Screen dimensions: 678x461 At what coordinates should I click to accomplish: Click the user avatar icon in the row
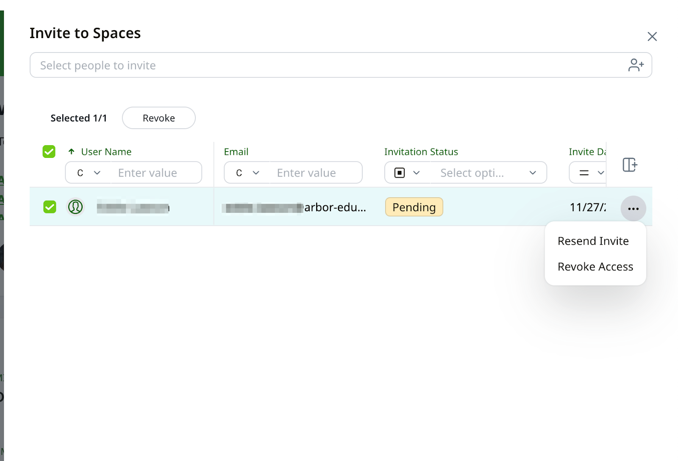tap(75, 207)
